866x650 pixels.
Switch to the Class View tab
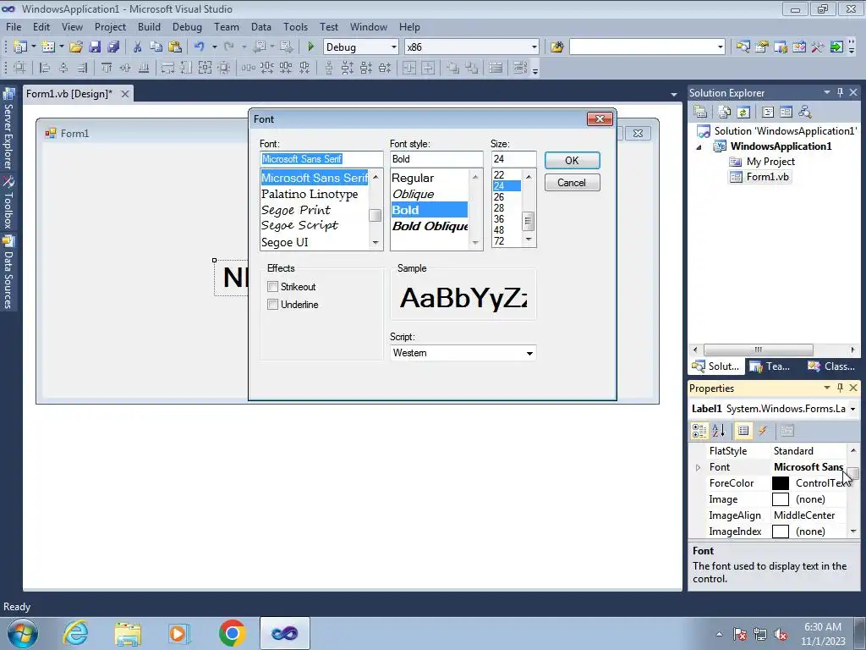coord(831,366)
